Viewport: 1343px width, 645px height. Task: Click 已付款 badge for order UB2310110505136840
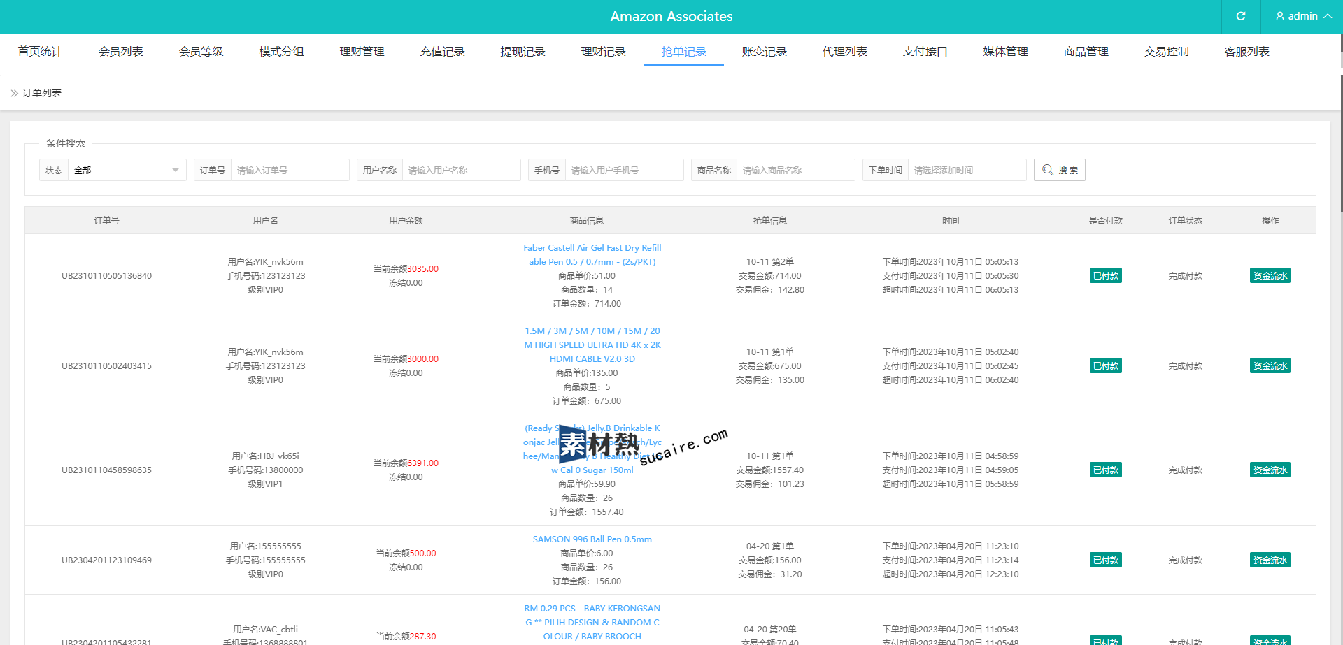(1106, 275)
